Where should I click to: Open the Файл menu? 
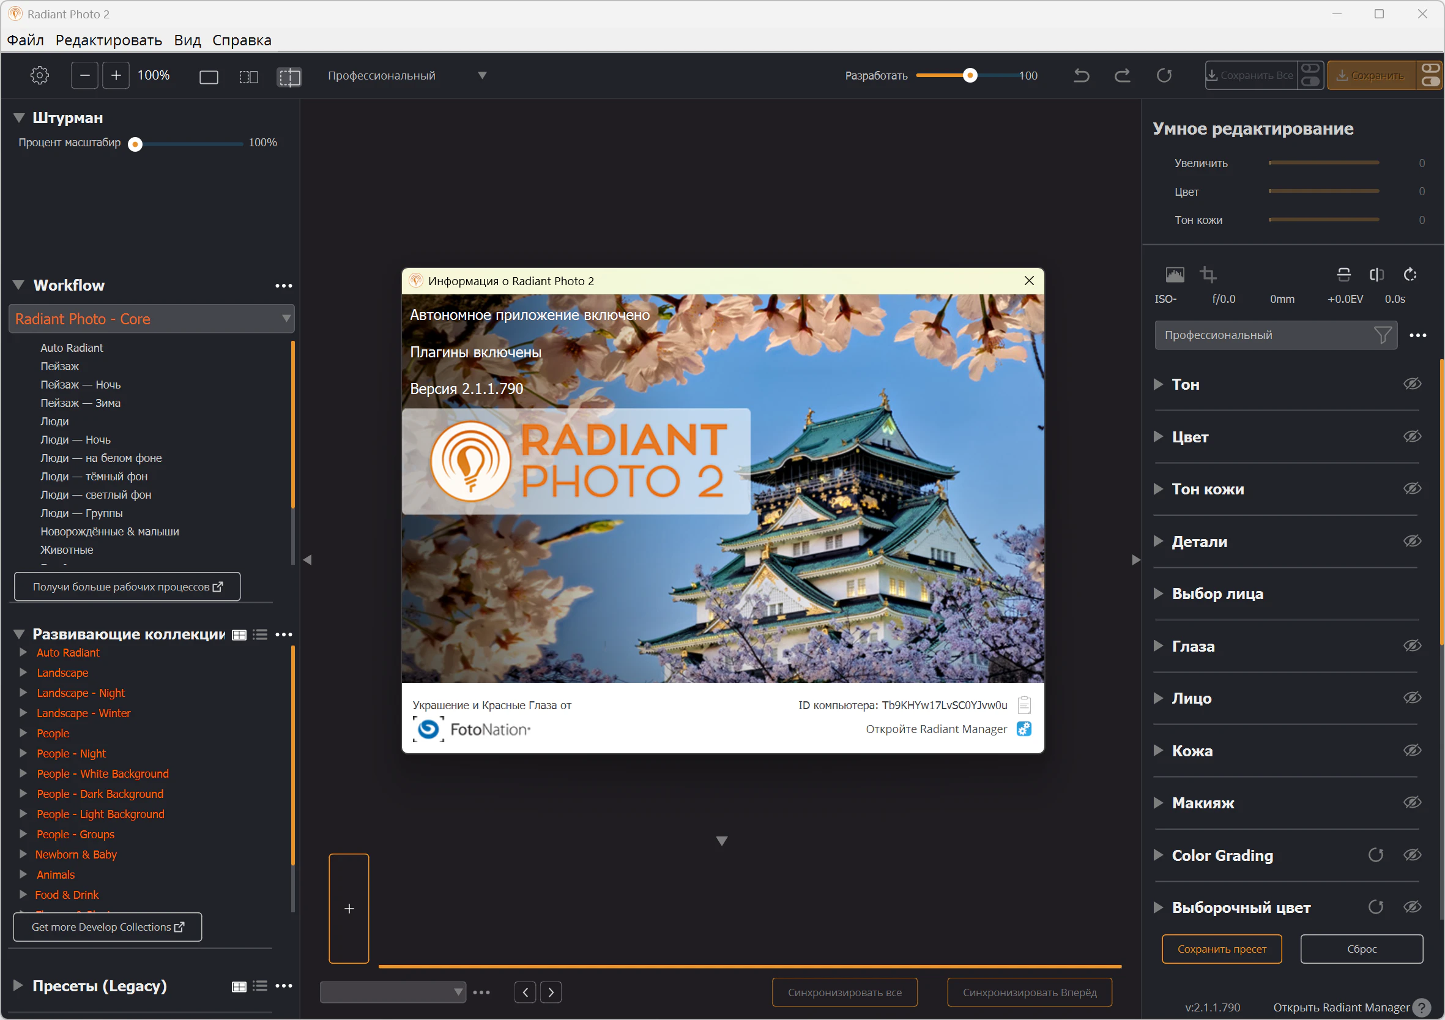point(25,40)
